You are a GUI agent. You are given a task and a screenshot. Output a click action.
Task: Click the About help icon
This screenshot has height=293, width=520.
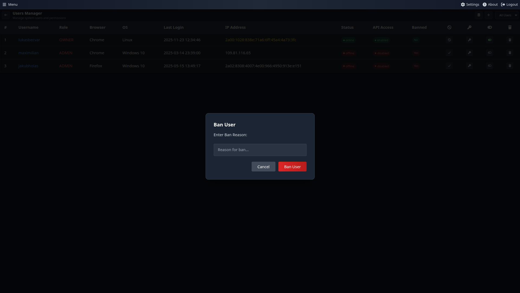point(485,4)
